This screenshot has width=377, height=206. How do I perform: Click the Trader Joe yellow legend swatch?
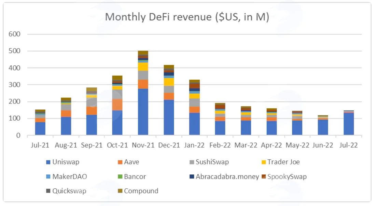click(264, 162)
